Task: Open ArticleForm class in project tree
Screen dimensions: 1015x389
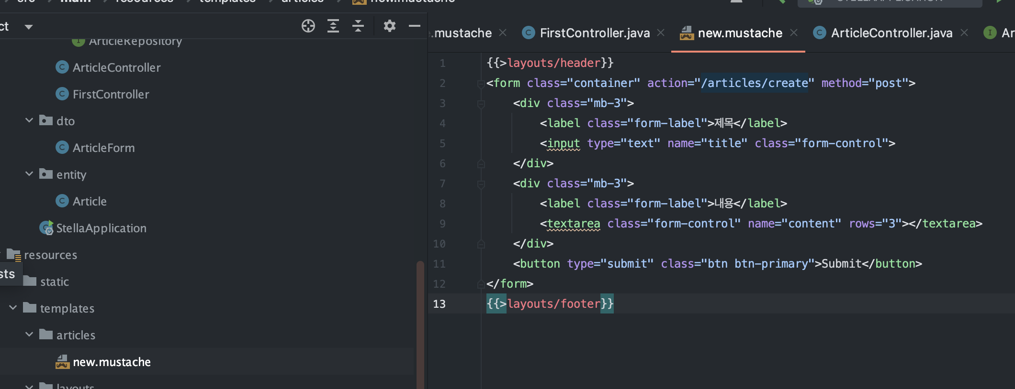Action: click(103, 148)
